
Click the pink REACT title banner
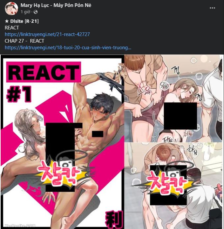pos(43,72)
